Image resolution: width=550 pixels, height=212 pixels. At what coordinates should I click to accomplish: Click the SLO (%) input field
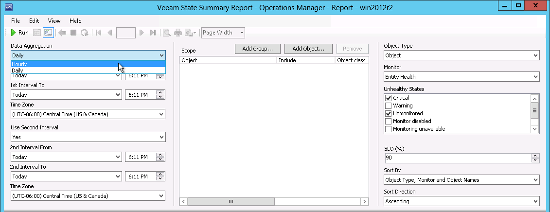[x=458, y=158]
